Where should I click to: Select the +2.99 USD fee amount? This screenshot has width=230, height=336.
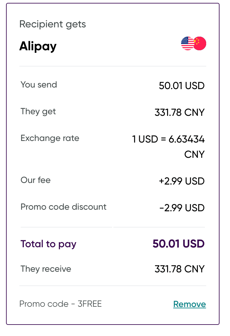[182, 181]
